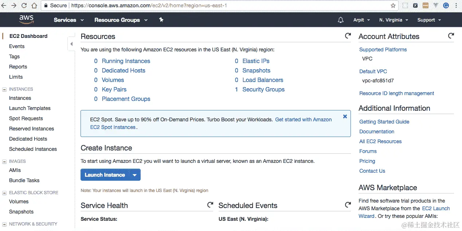This screenshot has width=462, height=231.
Task: Open the Security Groups link
Action: pos(263,89)
